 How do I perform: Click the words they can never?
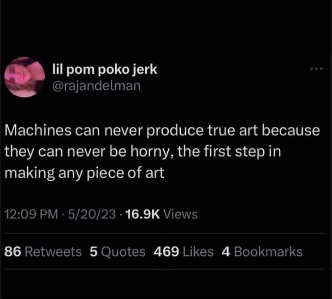tap(45, 151)
